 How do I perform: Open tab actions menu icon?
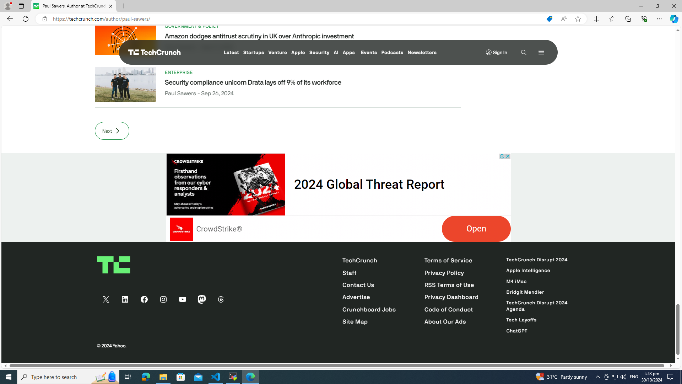[21, 6]
